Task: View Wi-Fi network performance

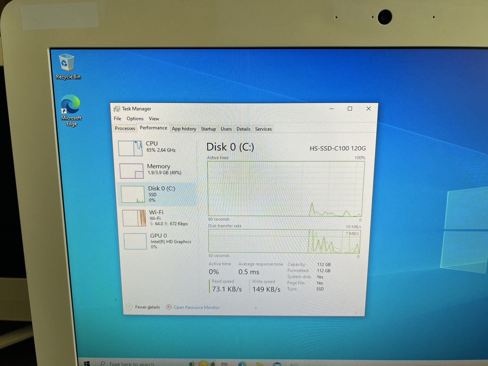Action: click(x=152, y=218)
